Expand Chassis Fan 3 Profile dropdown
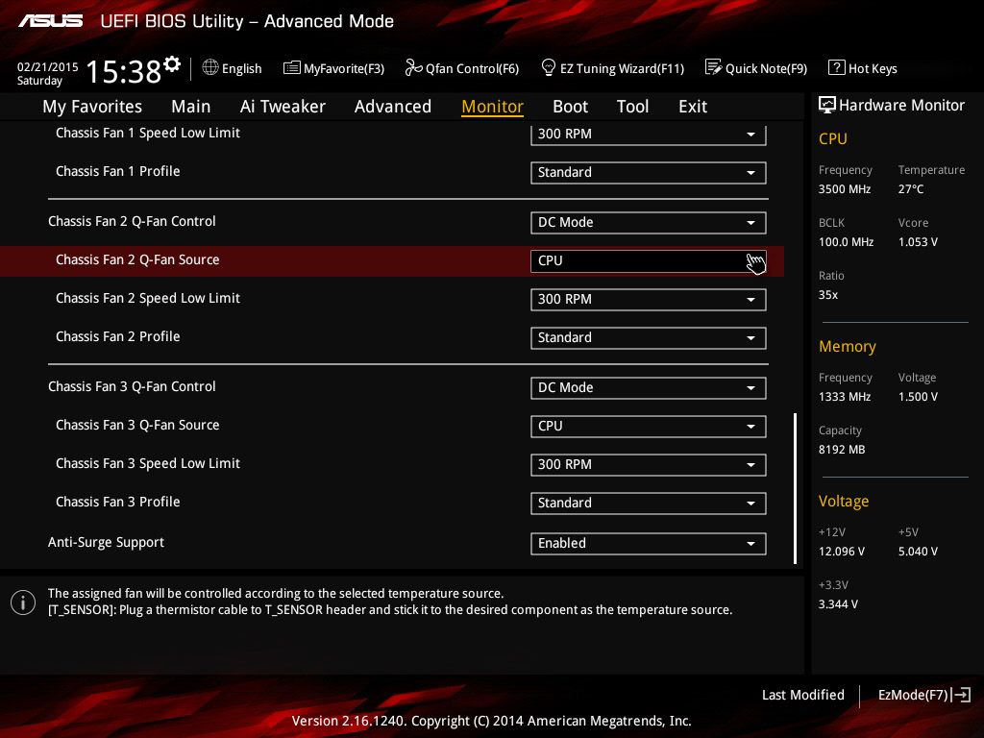The height and width of the screenshot is (738, 984). click(649, 504)
